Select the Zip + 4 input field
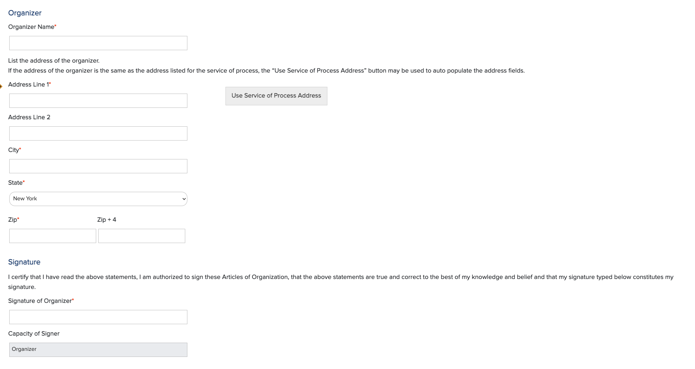Screen dimensions: 695x369 point(142,236)
